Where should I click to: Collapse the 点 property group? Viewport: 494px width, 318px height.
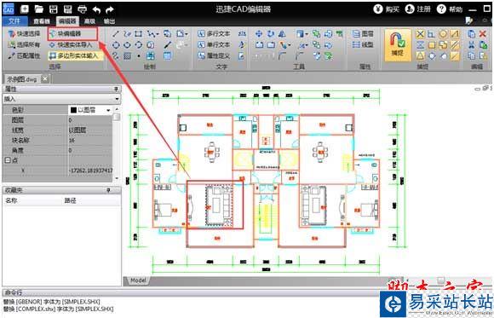(8, 160)
